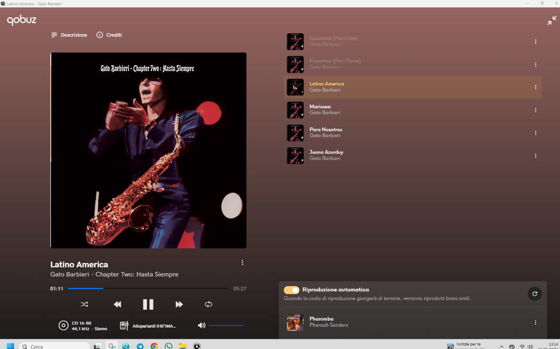Toggle shuffle playback mode

(84, 304)
